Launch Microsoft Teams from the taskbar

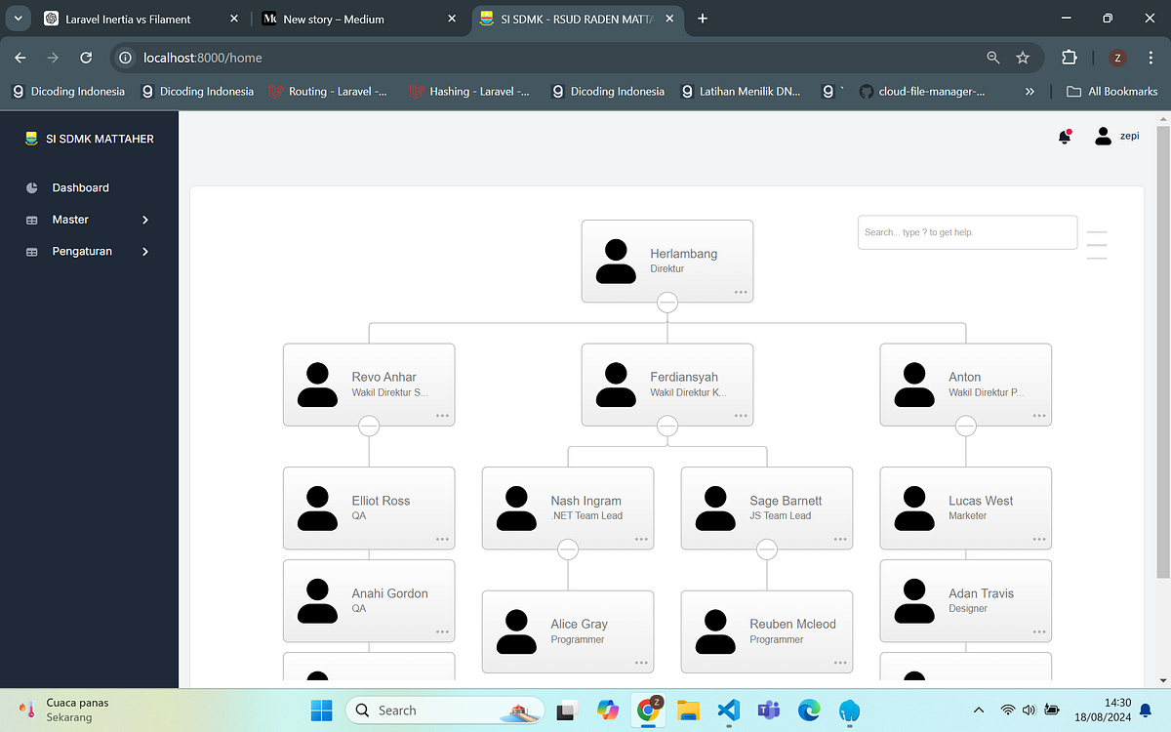(x=768, y=710)
